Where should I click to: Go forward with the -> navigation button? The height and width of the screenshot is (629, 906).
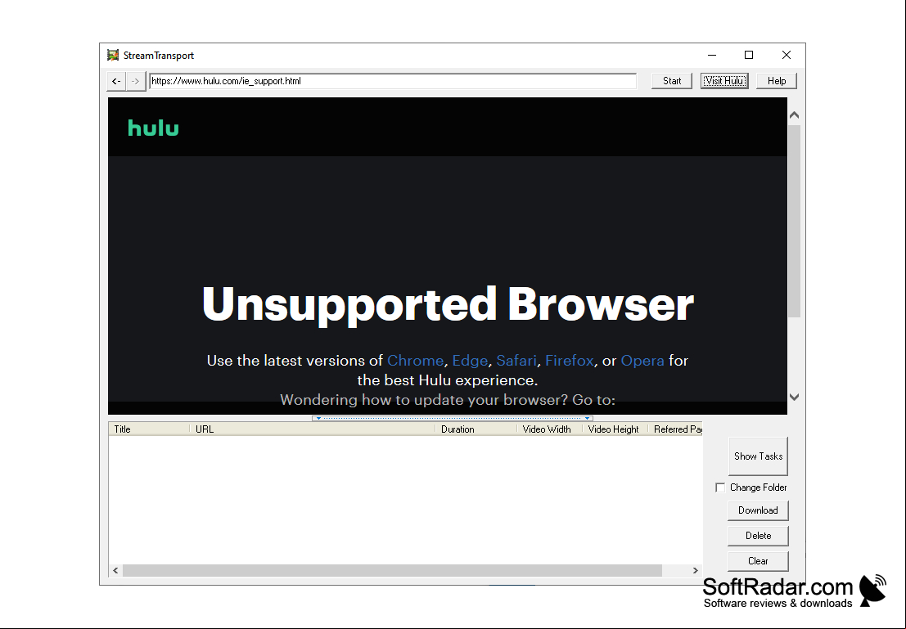[135, 82]
